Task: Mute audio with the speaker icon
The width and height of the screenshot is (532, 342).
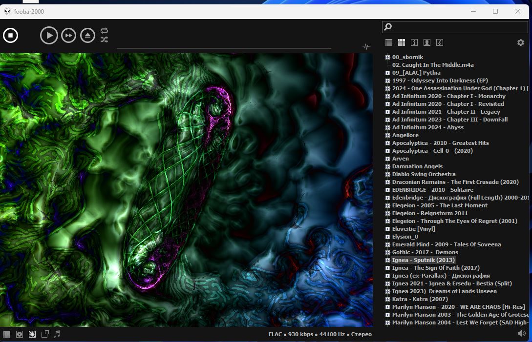Action: (x=521, y=333)
